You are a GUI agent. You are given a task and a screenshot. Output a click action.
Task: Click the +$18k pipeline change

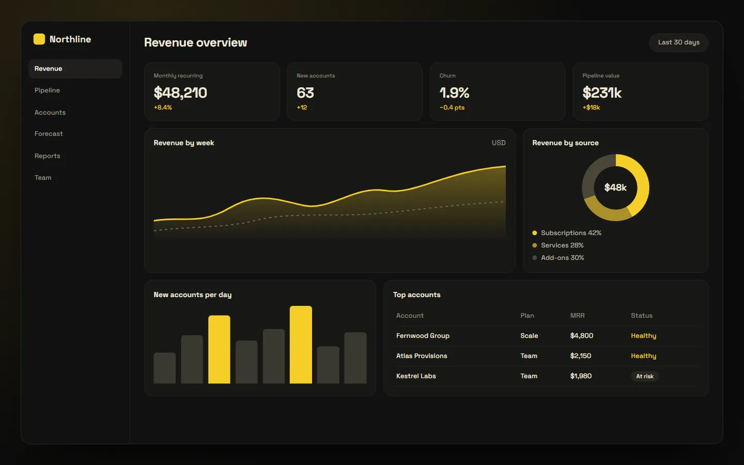pos(591,107)
